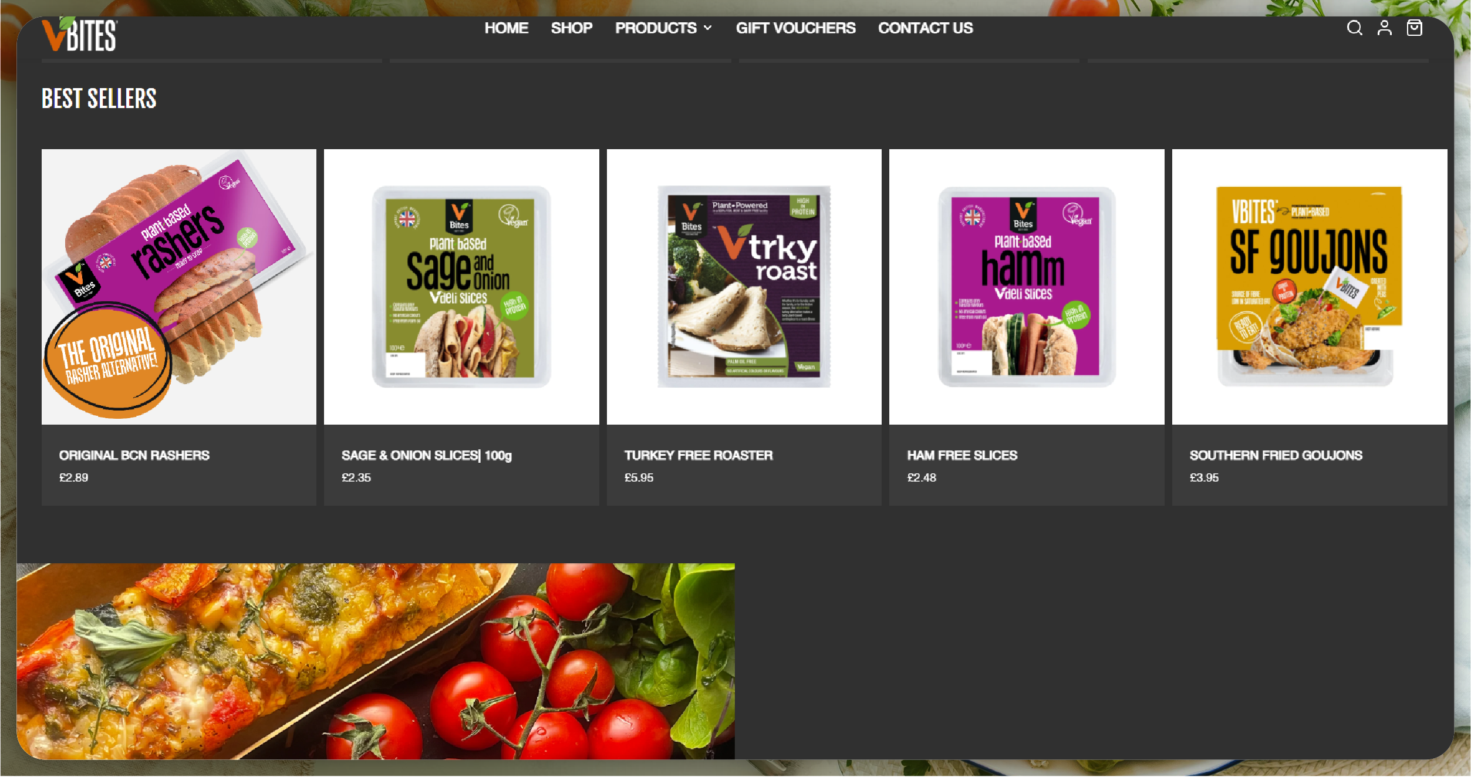This screenshot has height=777, width=1471.
Task: Click the VBites logo
Action: [x=79, y=34]
